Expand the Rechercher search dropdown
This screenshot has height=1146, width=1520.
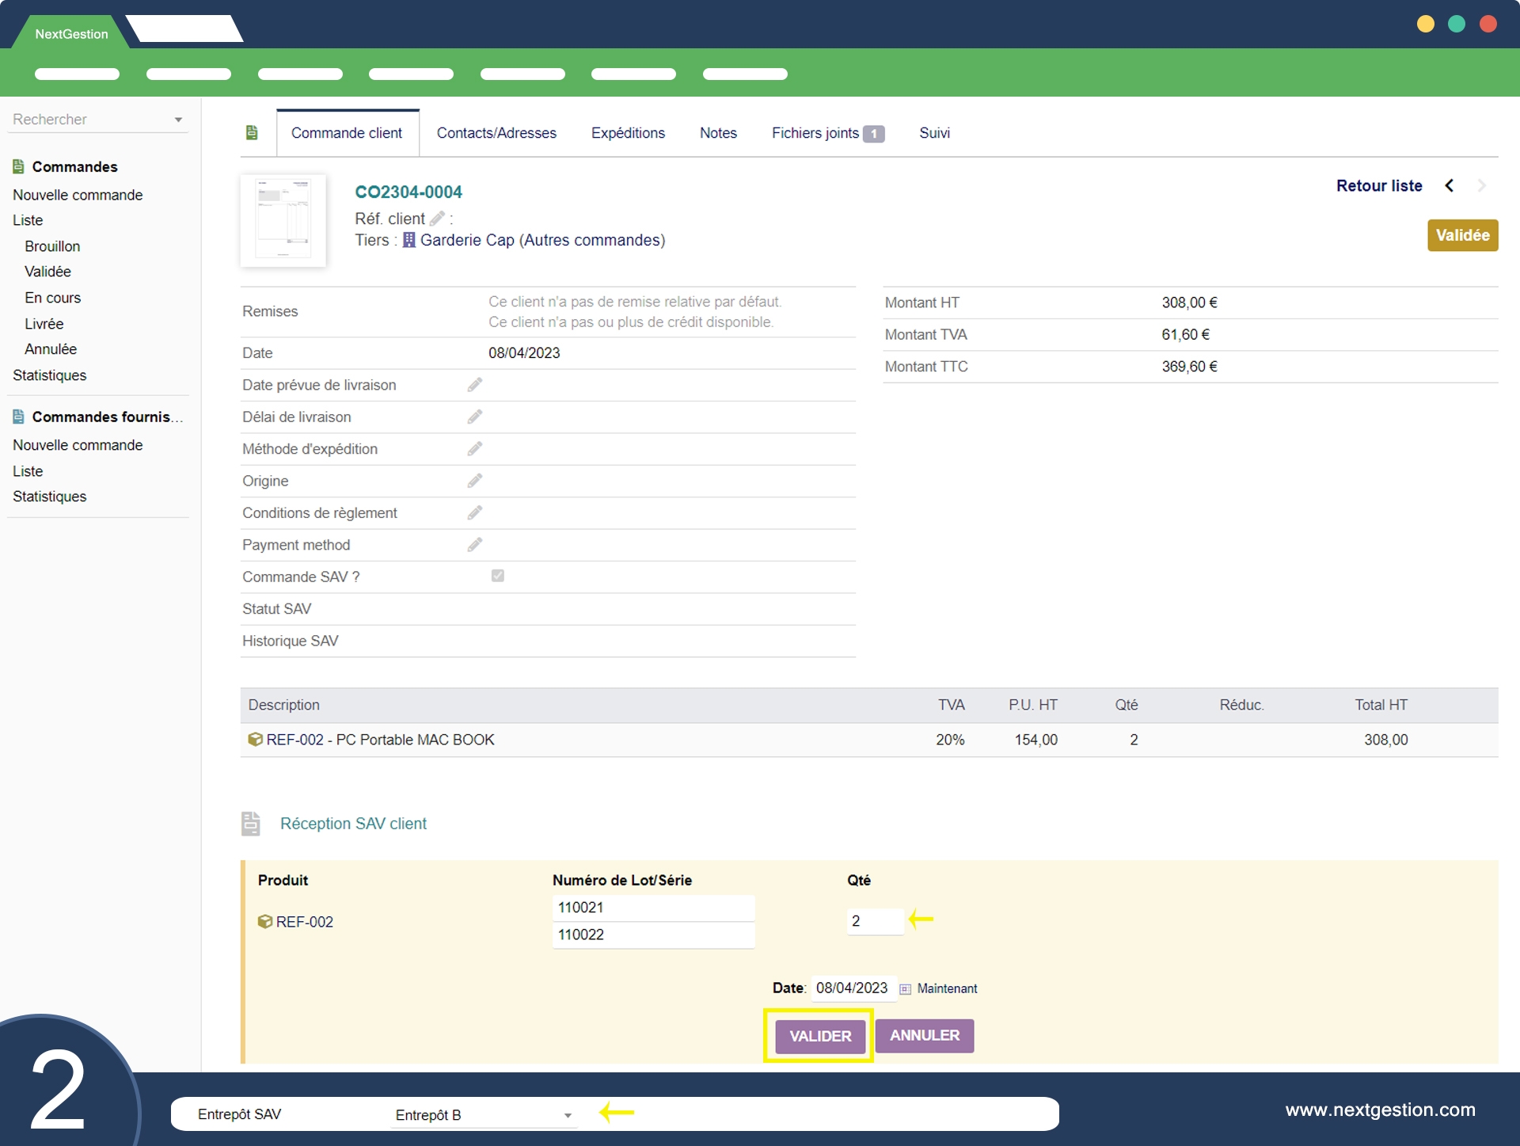(x=178, y=120)
